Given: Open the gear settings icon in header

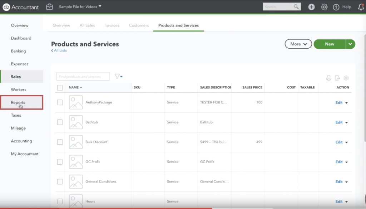Looking at the screenshot, I should (x=324, y=7).
